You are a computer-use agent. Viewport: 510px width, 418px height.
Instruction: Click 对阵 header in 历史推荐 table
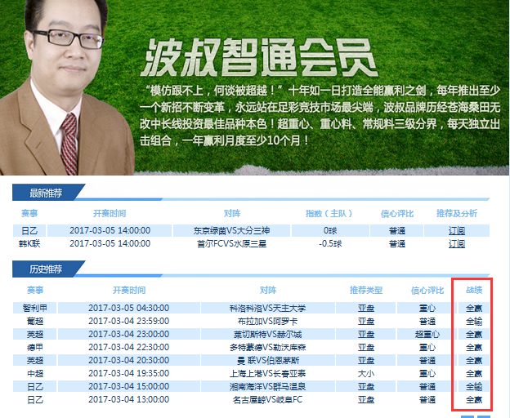coord(268,290)
